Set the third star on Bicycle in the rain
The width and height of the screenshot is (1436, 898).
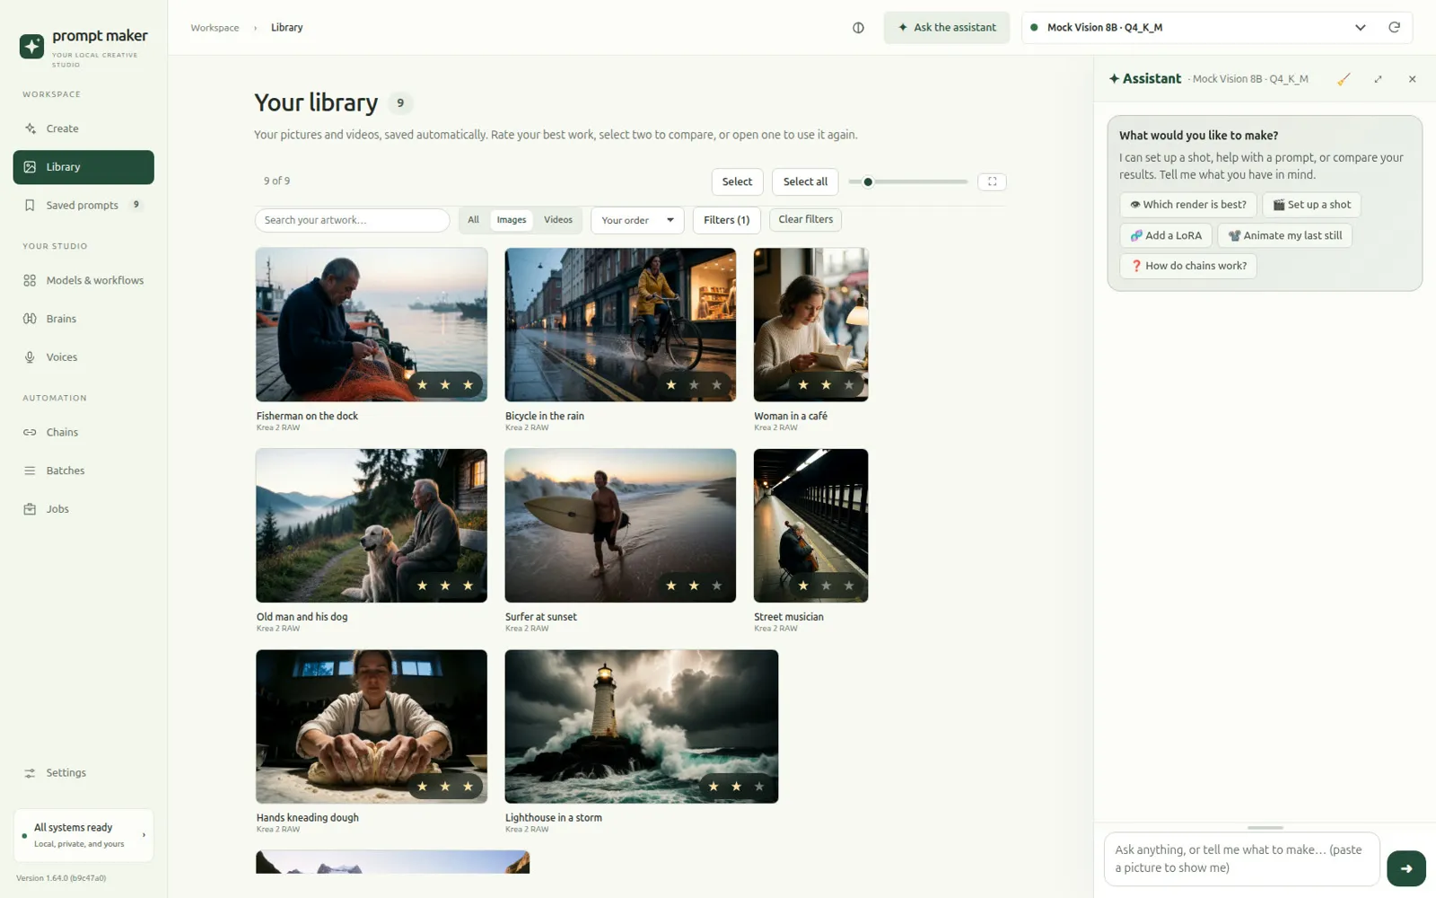click(716, 385)
